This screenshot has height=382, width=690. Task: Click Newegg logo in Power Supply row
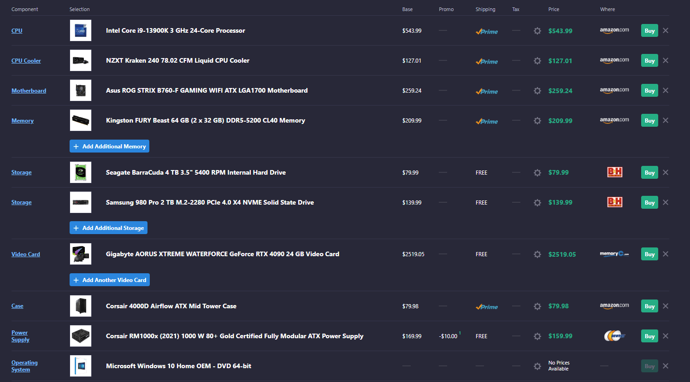click(x=614, y=336)
